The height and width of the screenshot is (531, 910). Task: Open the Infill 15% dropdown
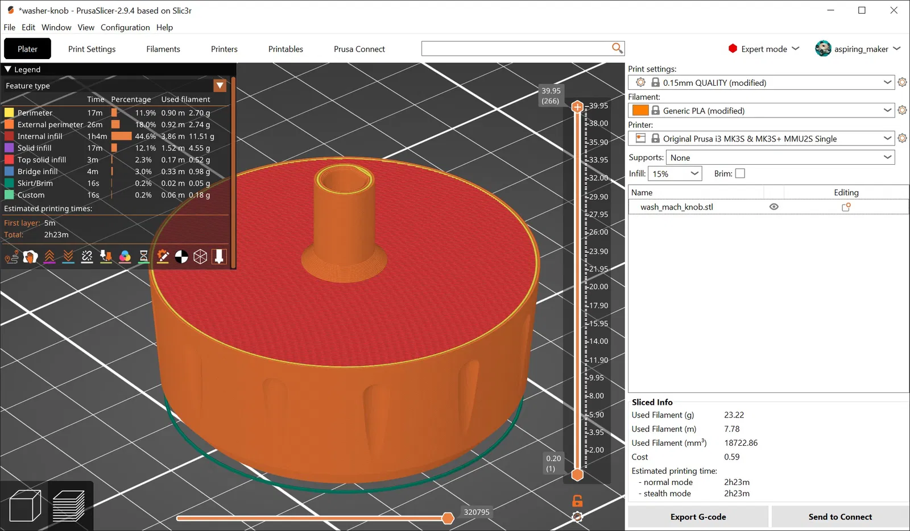coord(675,174)
